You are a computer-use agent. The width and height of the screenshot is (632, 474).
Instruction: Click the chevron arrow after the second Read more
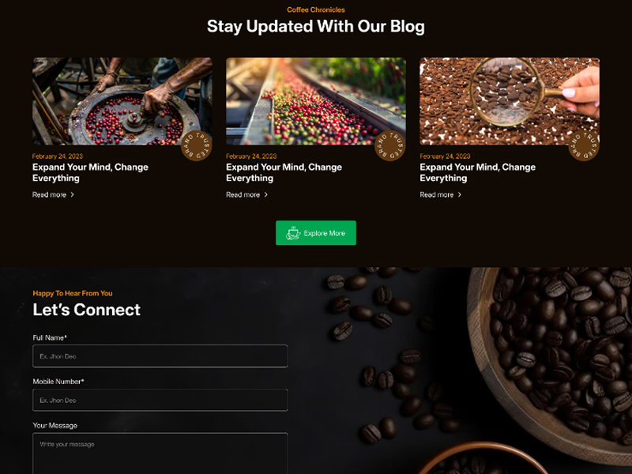point(265,194)
